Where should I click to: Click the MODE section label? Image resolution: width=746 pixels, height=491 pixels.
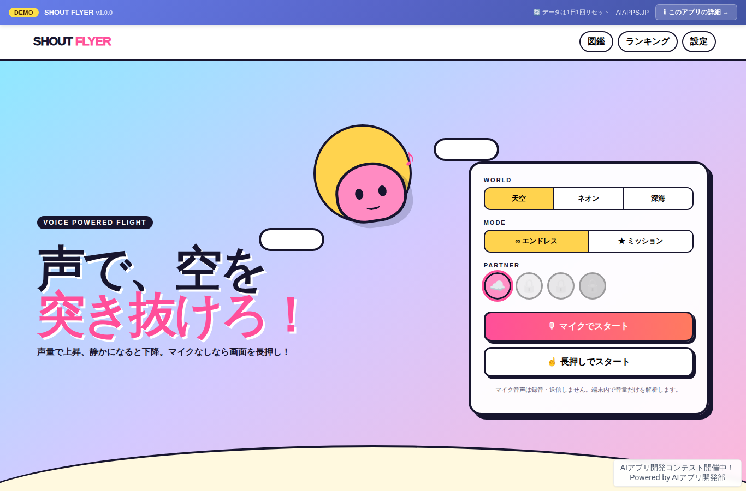point(495,223)
